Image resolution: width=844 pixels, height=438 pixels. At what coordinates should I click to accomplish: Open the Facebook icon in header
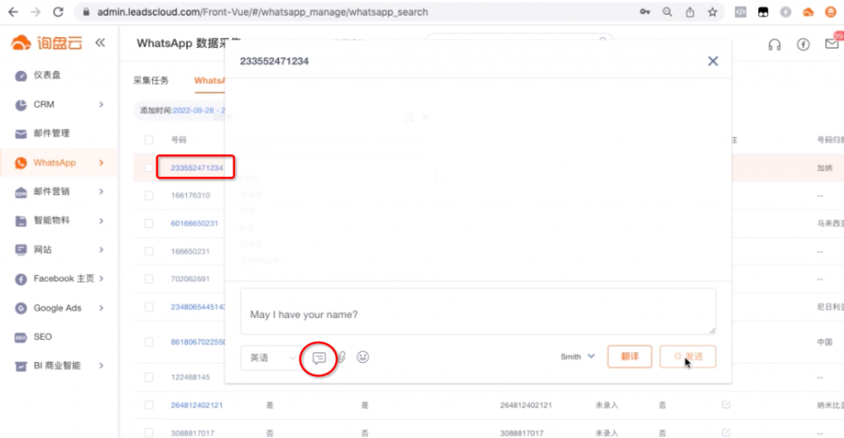(x=803, y=44)
